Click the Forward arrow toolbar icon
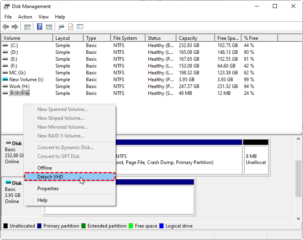The width and height of the screenshot is (303, 240). [x=15, y=27]
